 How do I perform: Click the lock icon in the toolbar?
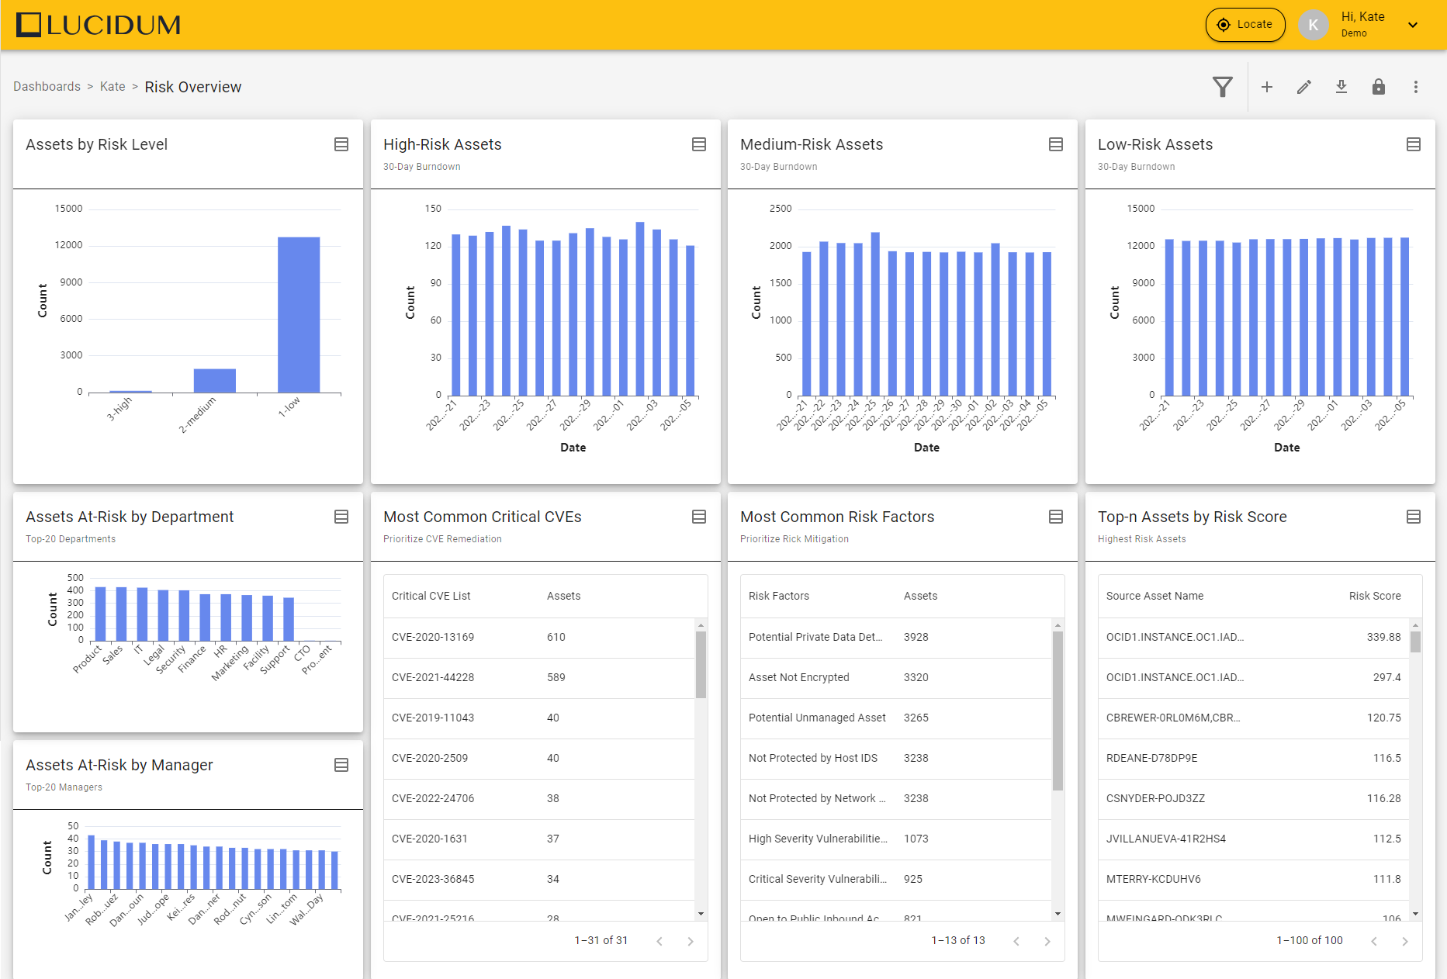[x=1378, y=87]
